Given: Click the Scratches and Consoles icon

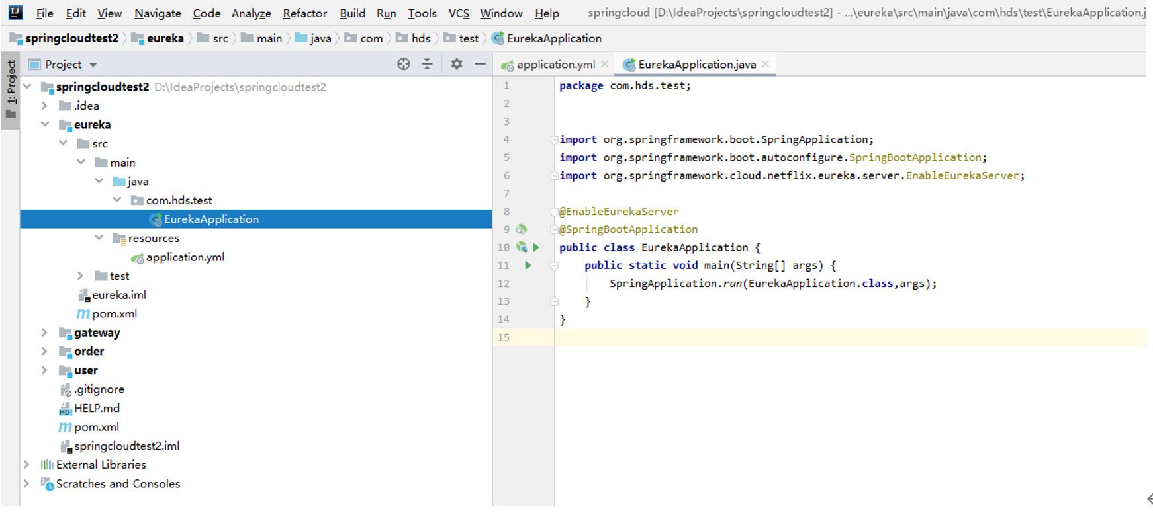Looking at the screenshot, I should [x=47, y=484].
